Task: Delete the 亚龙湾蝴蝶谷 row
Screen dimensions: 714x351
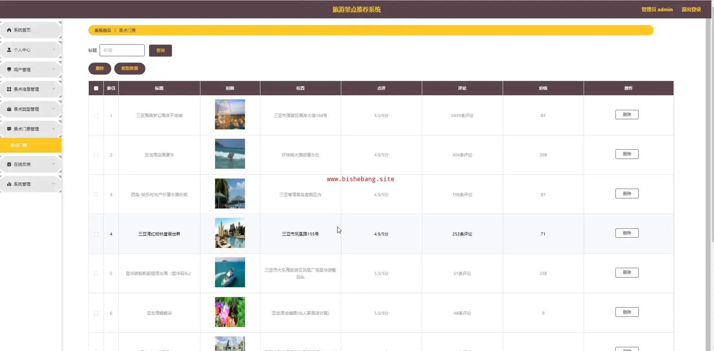Action: tap(627, 312)
